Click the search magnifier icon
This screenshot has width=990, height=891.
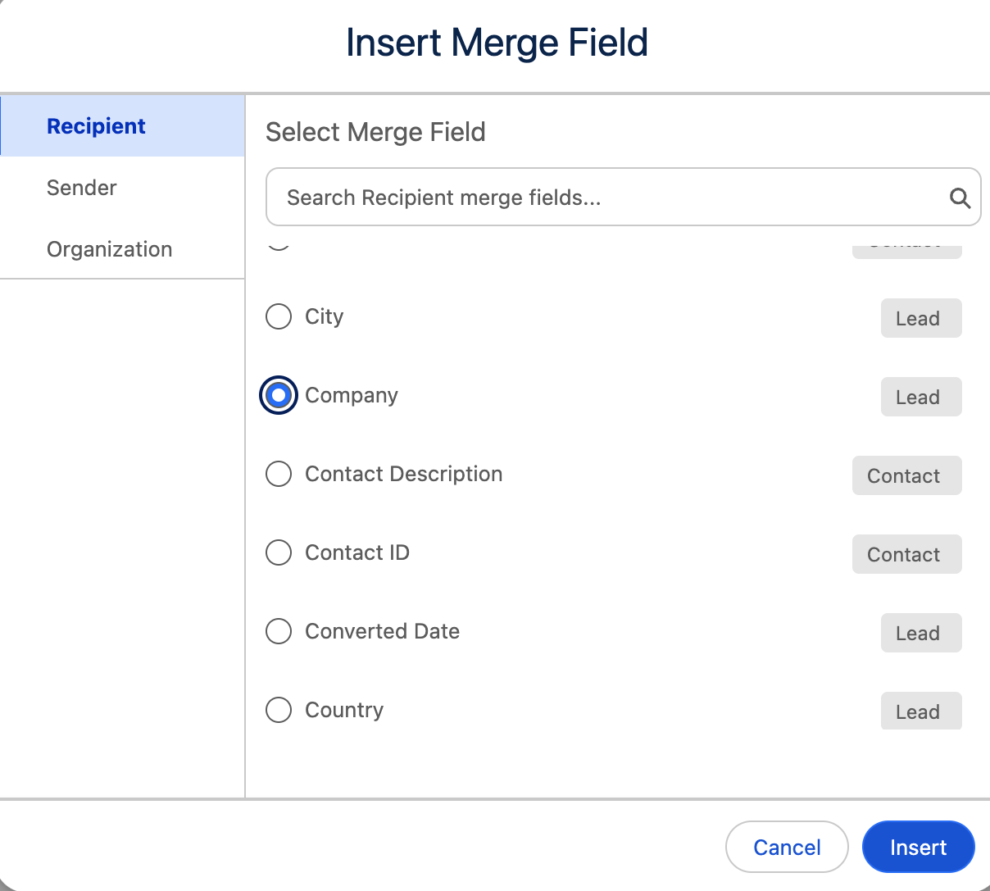tap(959, 197)
